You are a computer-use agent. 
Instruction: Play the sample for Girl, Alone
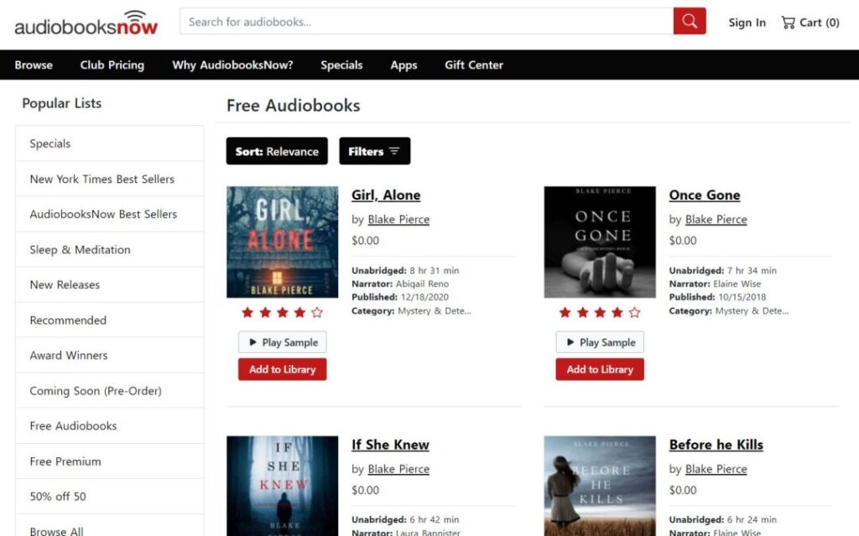tap(282, 342)
